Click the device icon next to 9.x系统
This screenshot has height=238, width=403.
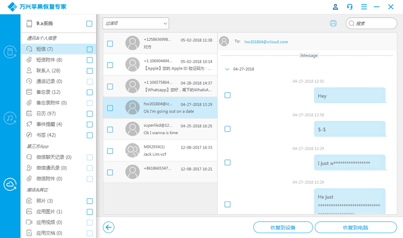(29, 24)
